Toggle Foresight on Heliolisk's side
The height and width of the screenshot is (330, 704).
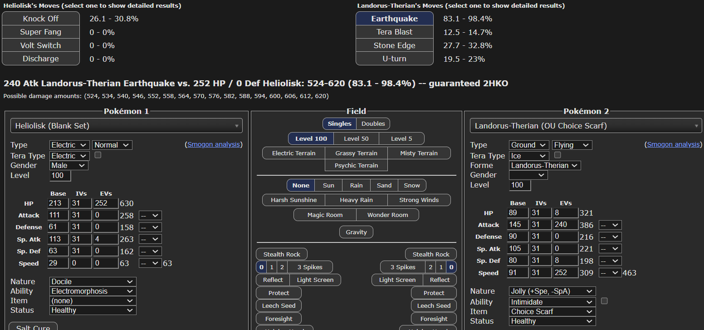(x=279, y=319)
